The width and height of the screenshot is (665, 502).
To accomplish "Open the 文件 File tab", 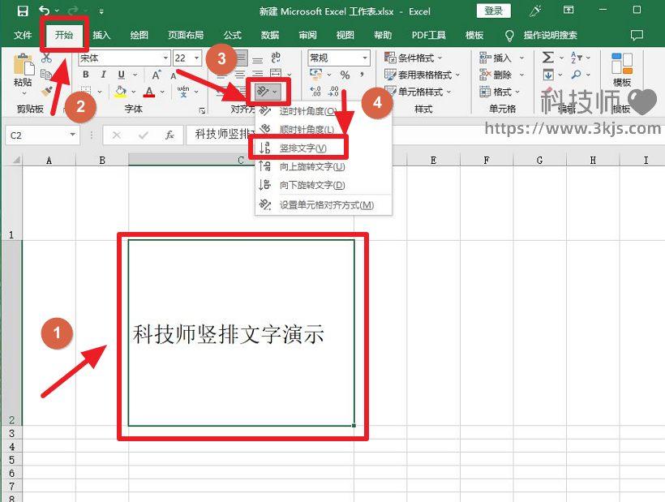I will tap(23, 35).
